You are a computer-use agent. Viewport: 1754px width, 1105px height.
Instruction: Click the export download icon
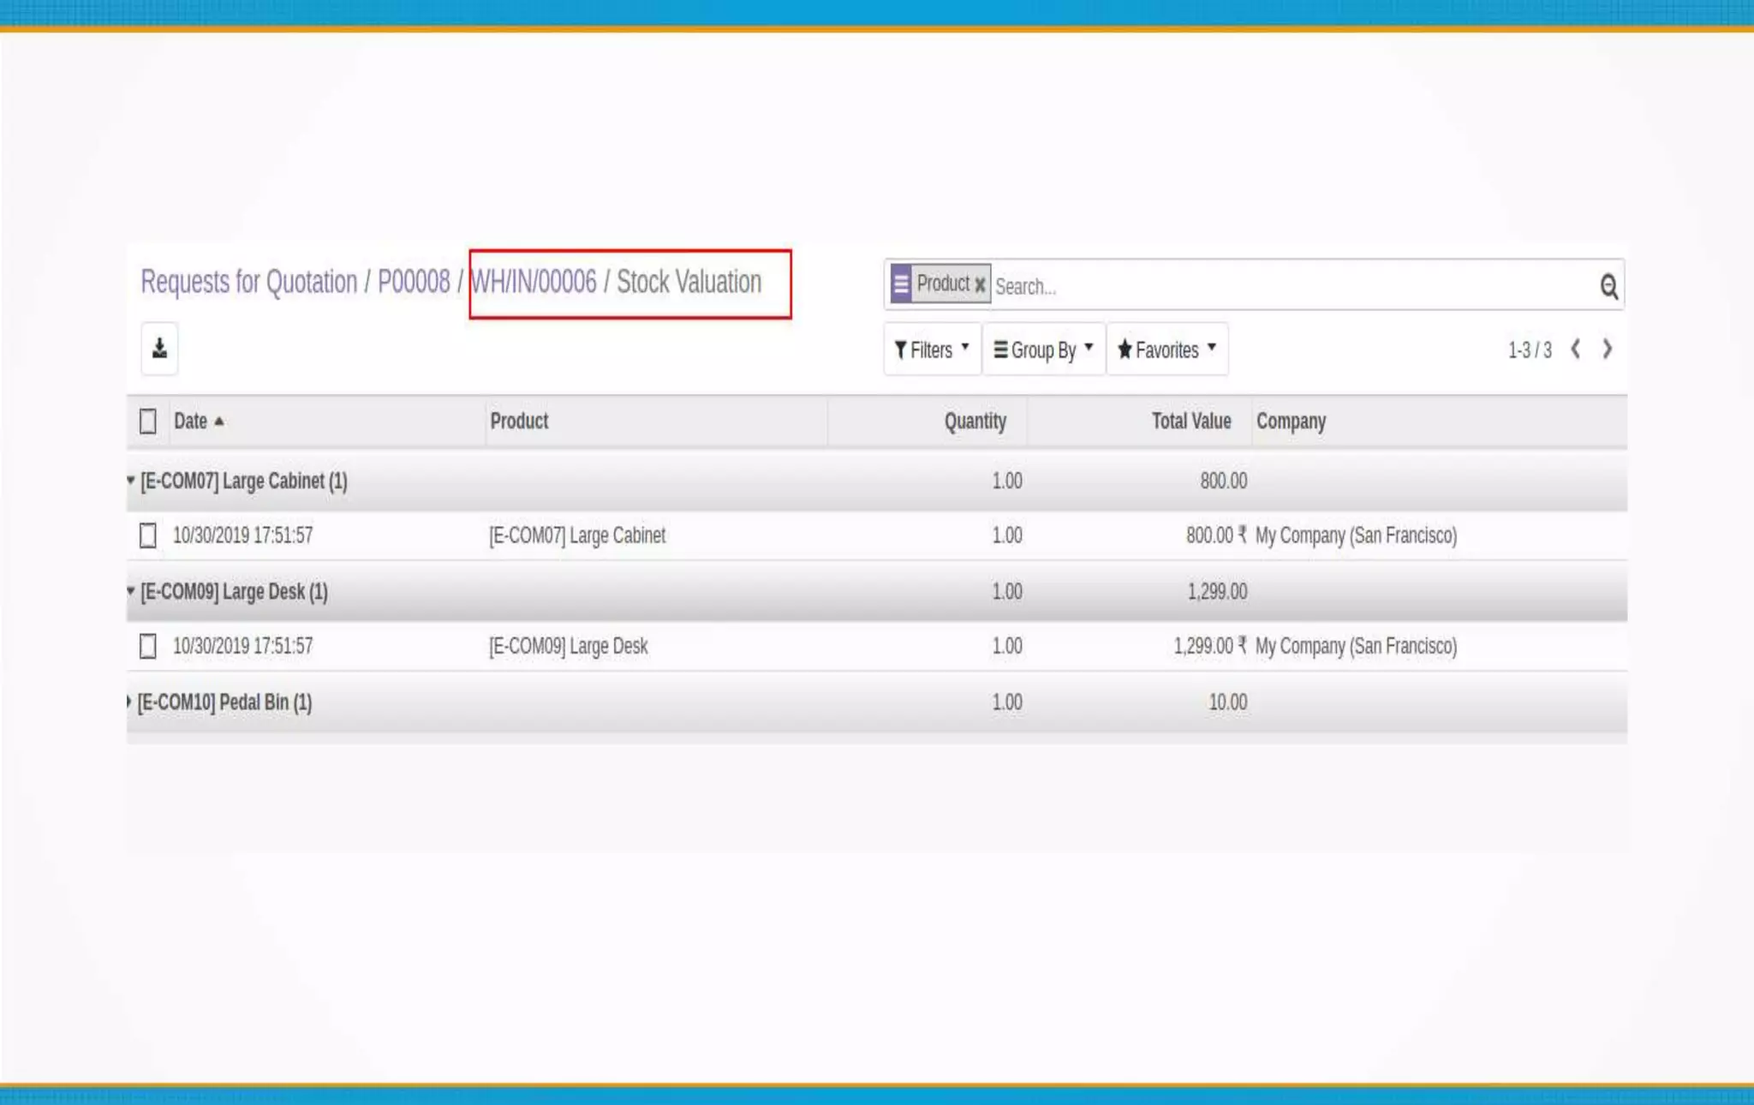(159, 349)
